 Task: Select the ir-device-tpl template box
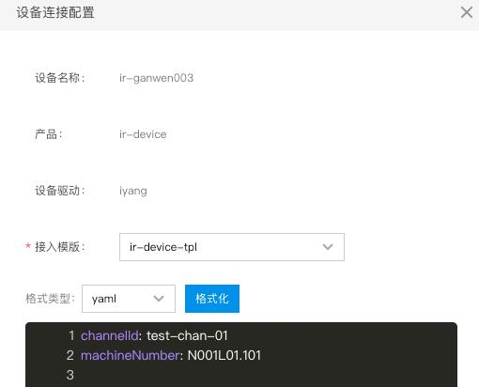(232, 247)
